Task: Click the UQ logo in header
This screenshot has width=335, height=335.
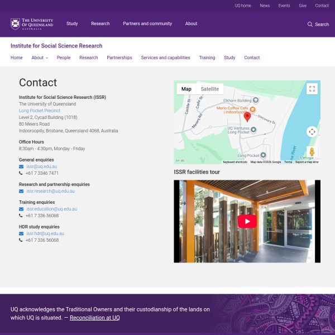Action: click(x=32, y=24)
